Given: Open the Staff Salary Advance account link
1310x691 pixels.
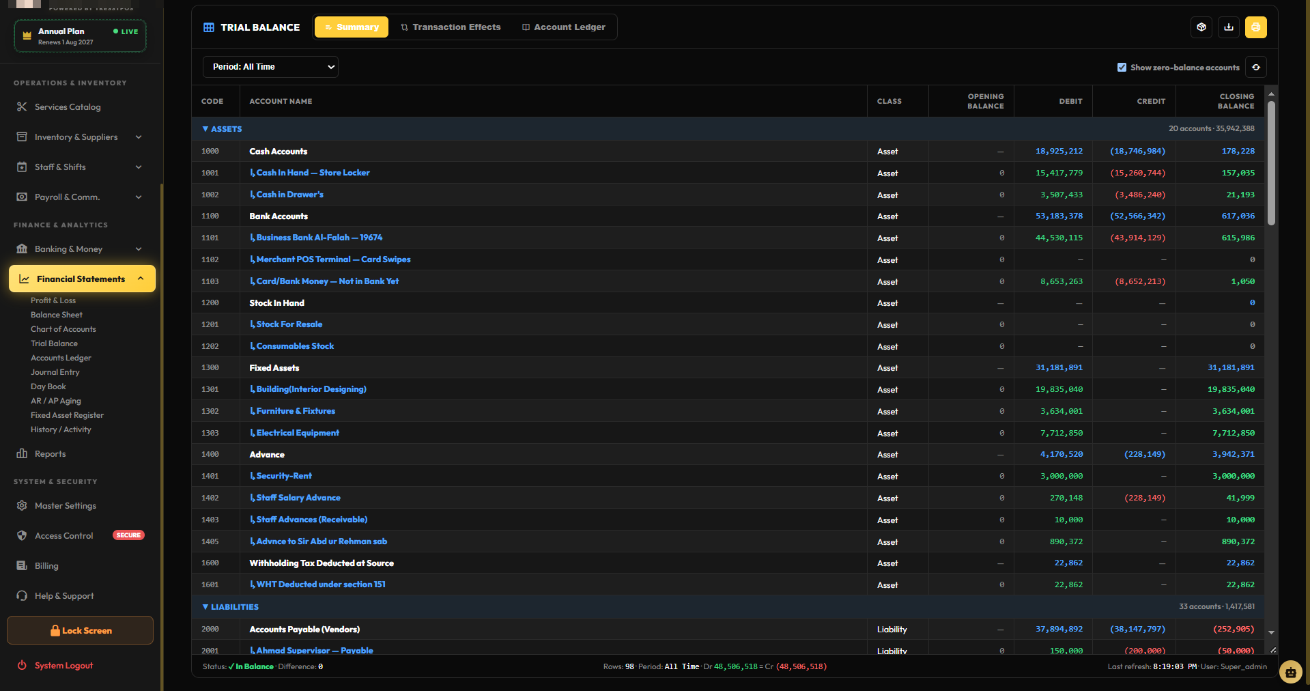Looking at the screenshot, I should pos(298,498).
